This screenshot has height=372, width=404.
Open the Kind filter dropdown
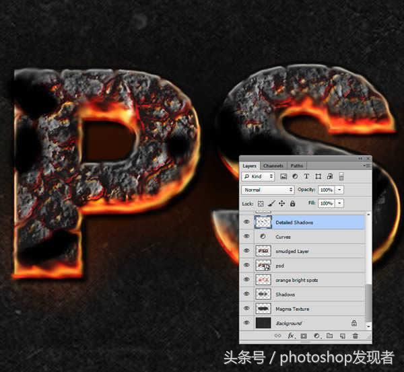[x=258, y=176]
